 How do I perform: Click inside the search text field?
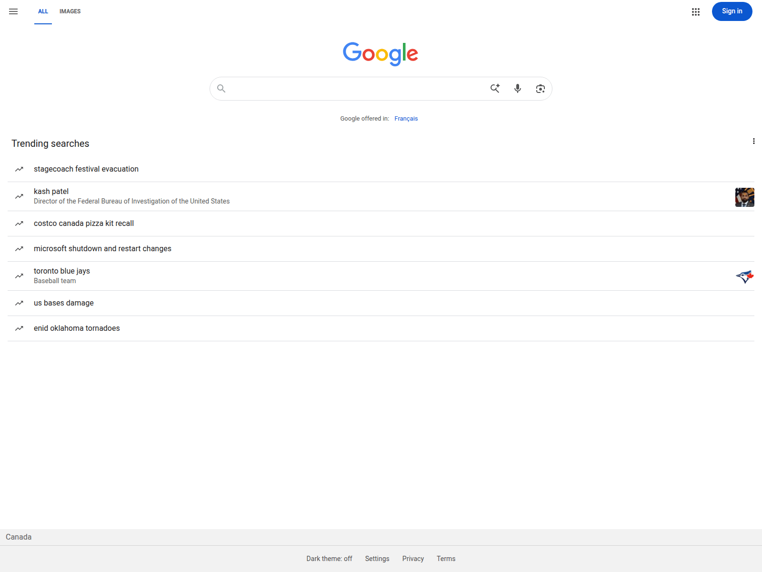tap(357, 89)
